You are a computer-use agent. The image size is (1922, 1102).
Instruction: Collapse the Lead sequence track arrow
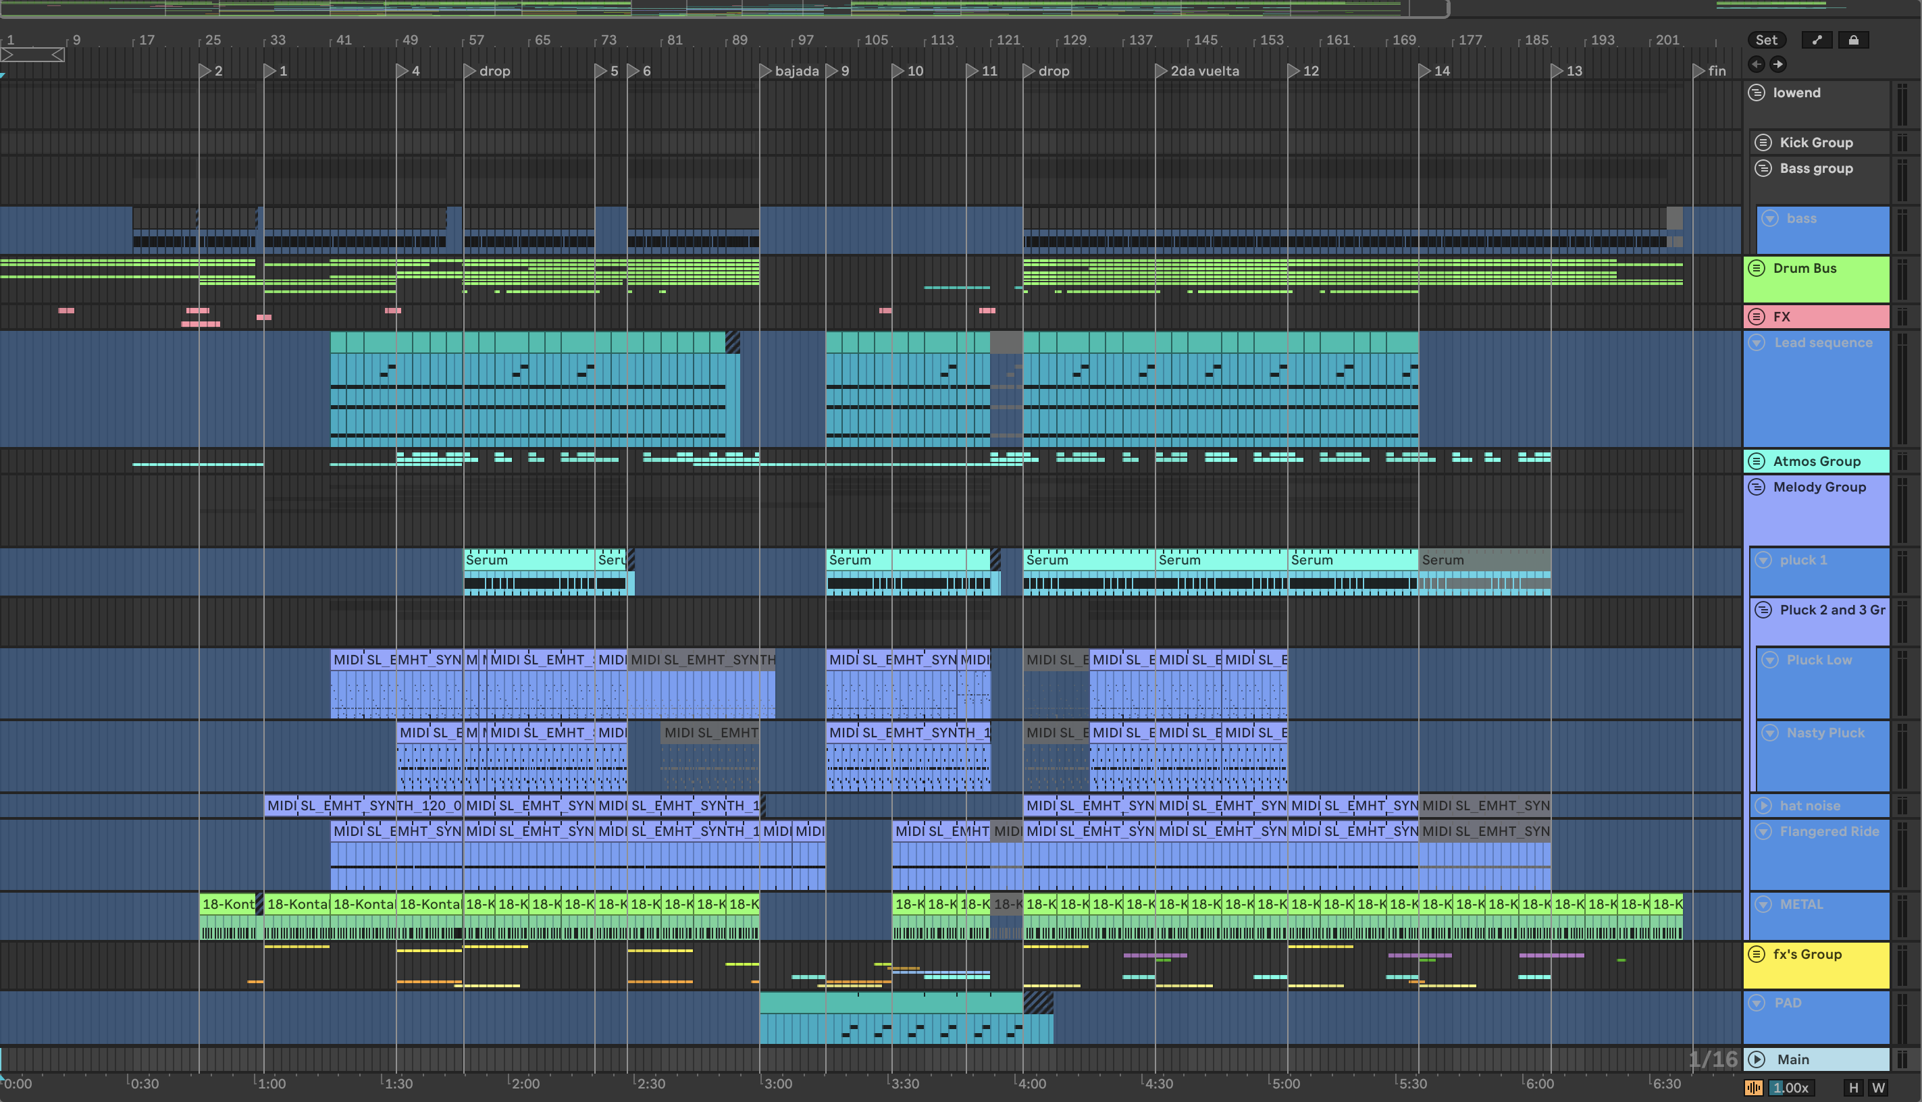1757,342
